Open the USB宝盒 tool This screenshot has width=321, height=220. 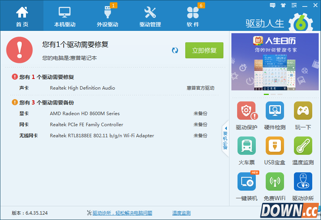click(x=274, y=146)
